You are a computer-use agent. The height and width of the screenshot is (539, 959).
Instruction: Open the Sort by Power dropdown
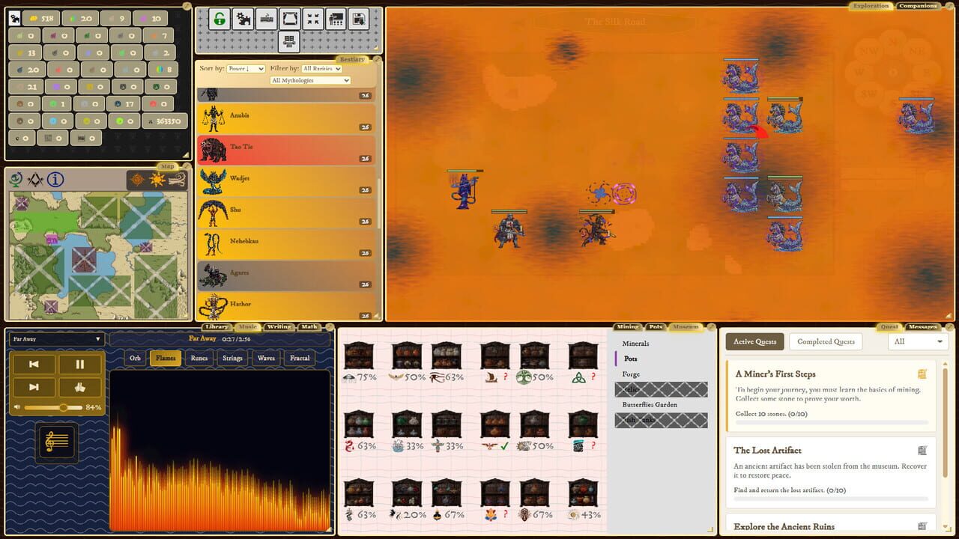245,68
